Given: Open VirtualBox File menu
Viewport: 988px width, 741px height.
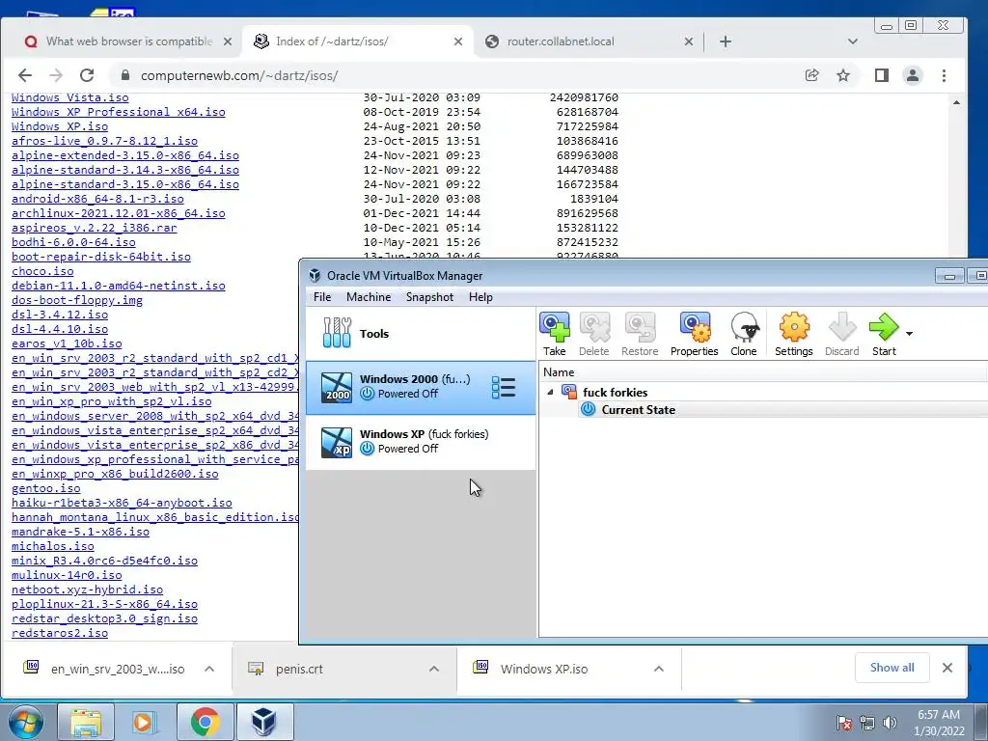Looking at the screenshot, I should (322, 297).
